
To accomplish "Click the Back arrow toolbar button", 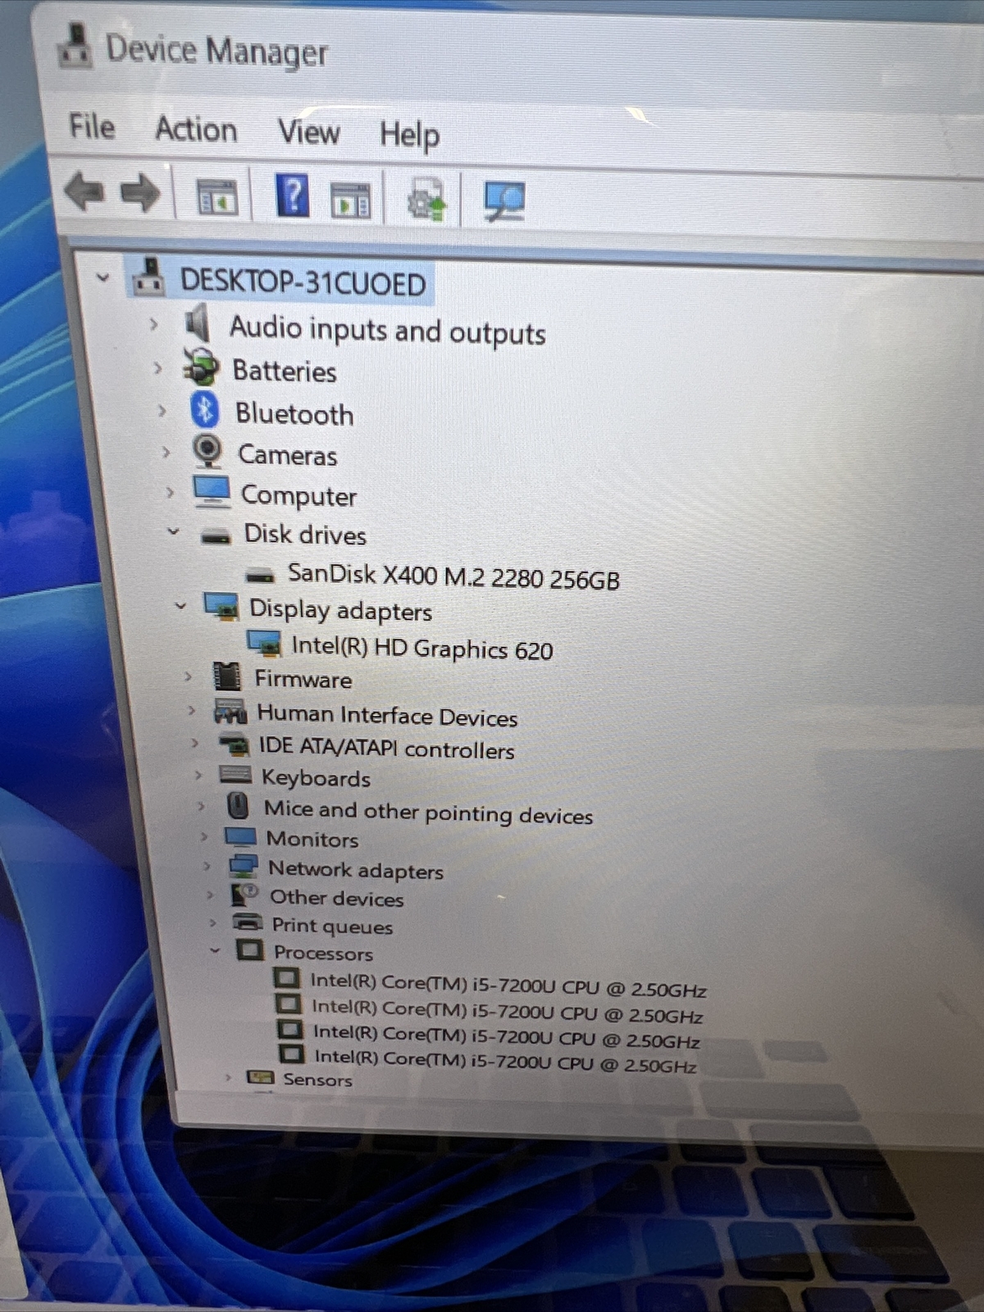I will point(84,191).
